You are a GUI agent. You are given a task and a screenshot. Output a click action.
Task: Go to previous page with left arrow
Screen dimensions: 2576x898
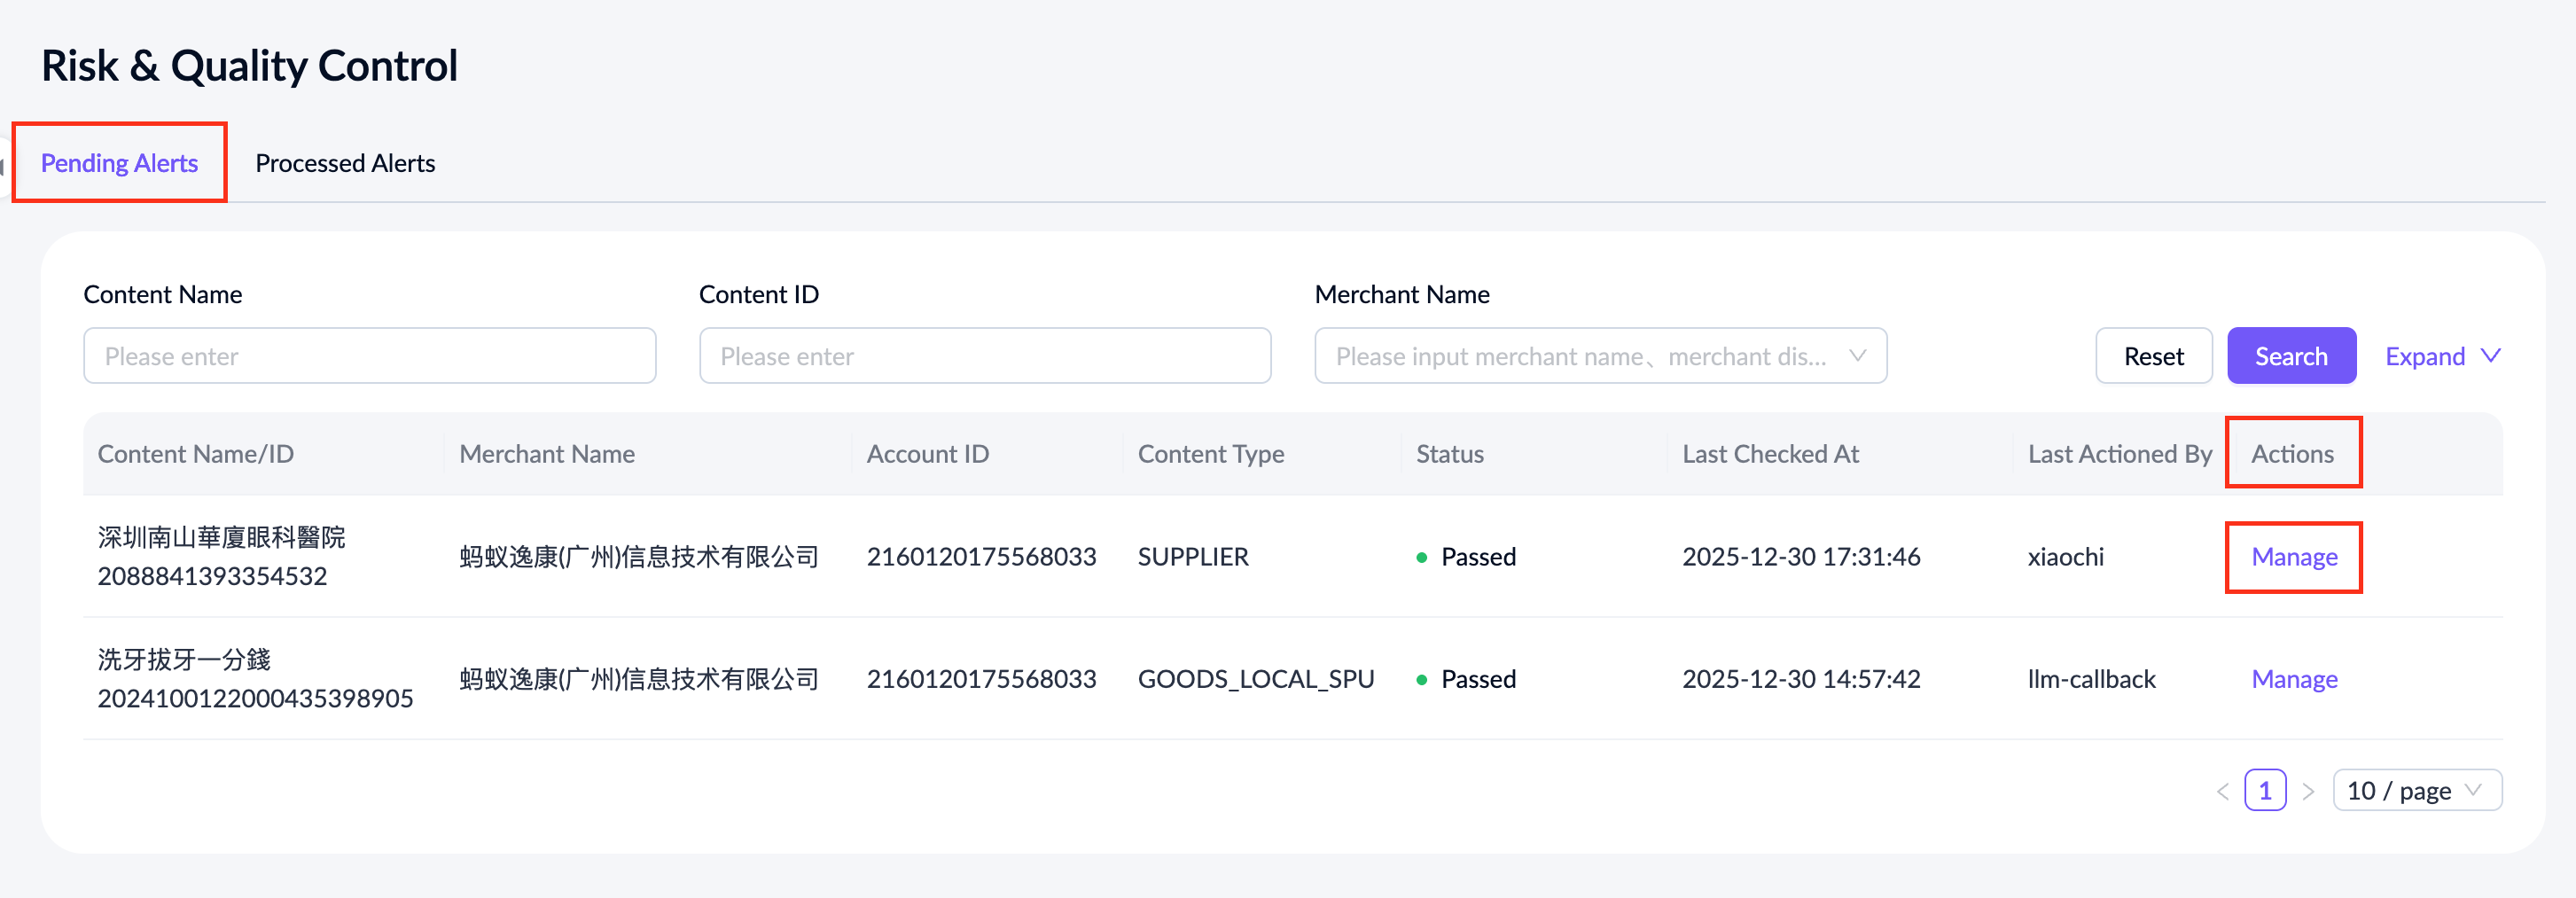click(x=2222, y=791)
